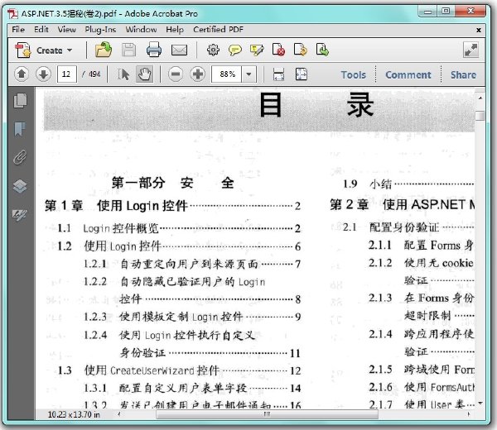The height and width of the screenshot is (430, 497).
Task: Click the page size 10.23 x 13.70 in
Action: (x=74, y=414)
